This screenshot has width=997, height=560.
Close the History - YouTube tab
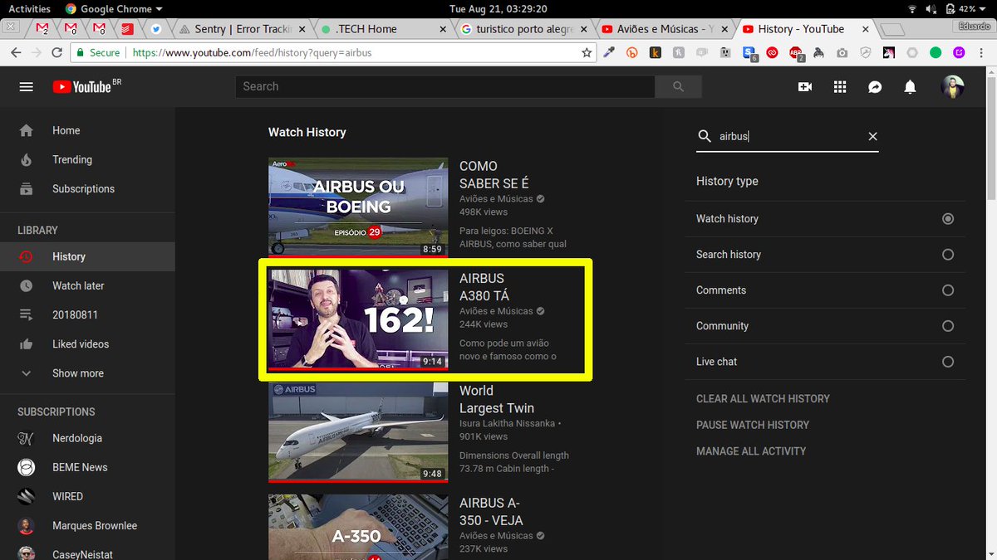pos(865,29)
